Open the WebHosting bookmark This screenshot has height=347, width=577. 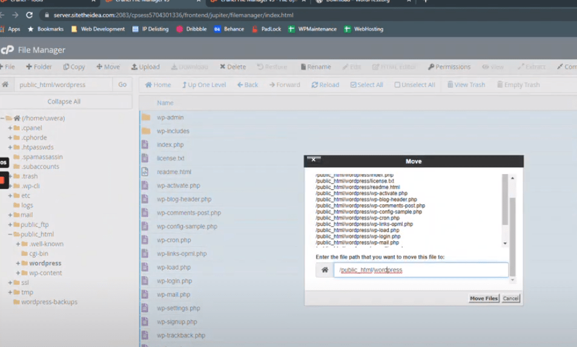point(363,29)
